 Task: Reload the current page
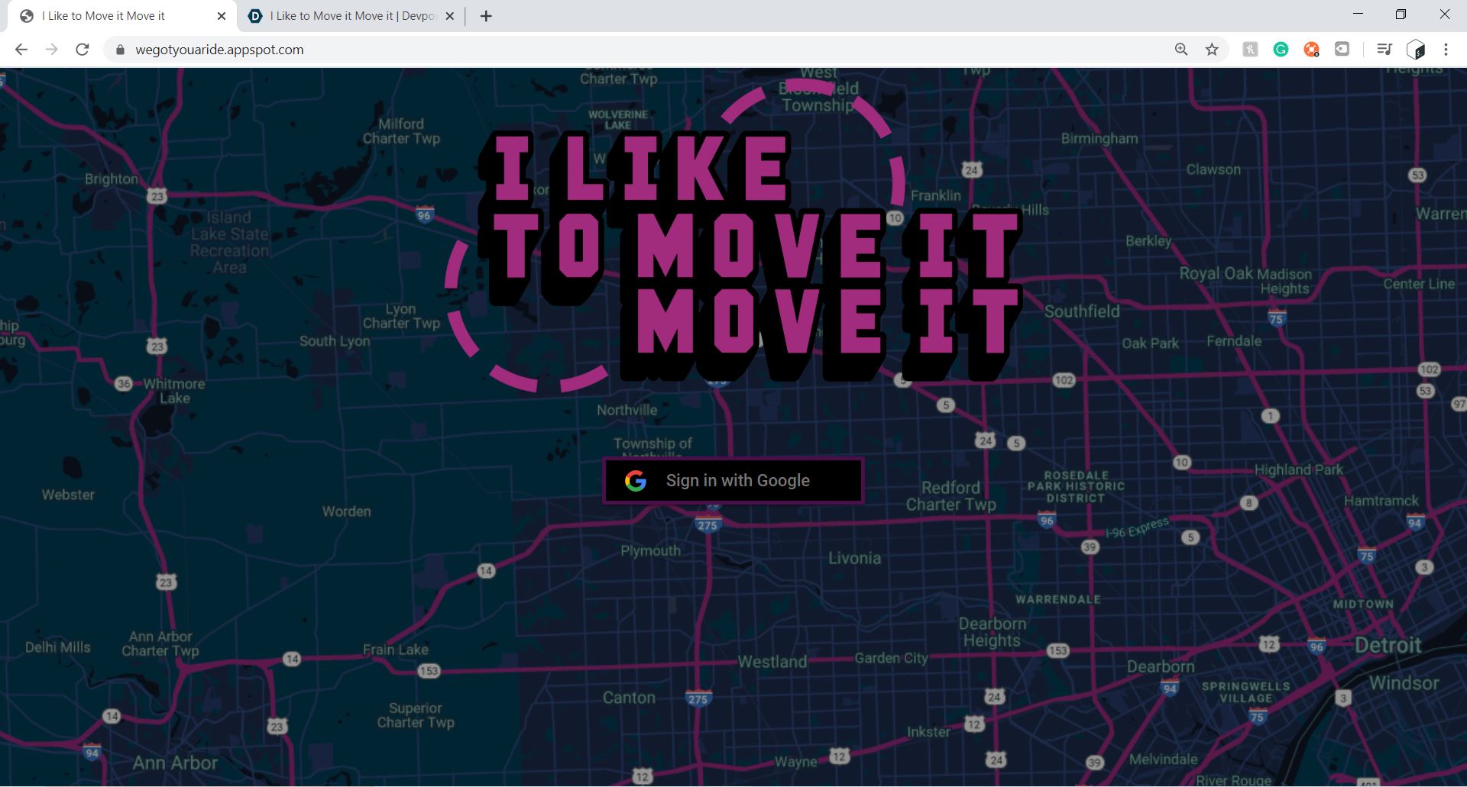pyautogui.click(x=83, y=50)
